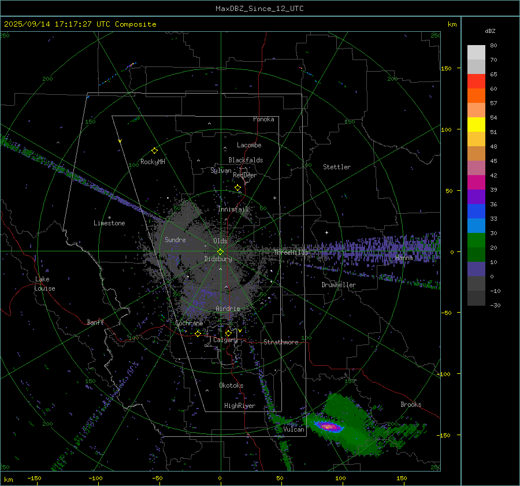Click the yellow radar-center diamond between Olds and Didsbury
This screenshot has height=486, width=520.
pyautogui.click(x=220, y=252)
